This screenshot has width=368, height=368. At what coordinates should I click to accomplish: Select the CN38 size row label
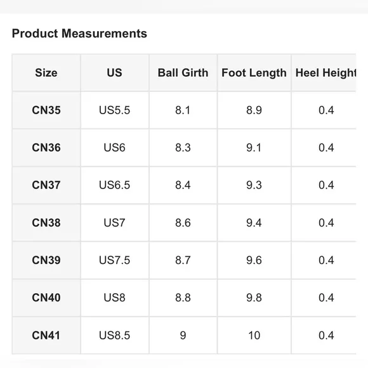46,223
